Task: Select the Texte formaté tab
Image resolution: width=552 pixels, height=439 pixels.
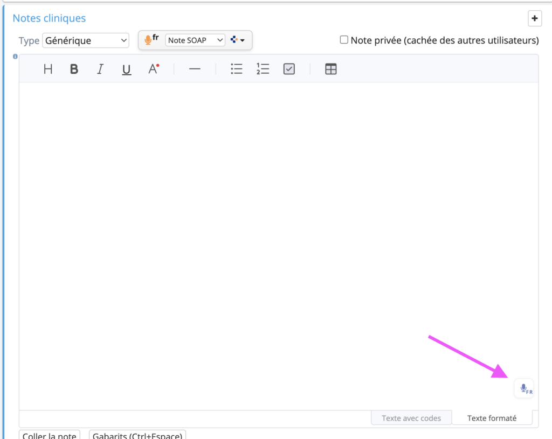Action: 492,418
